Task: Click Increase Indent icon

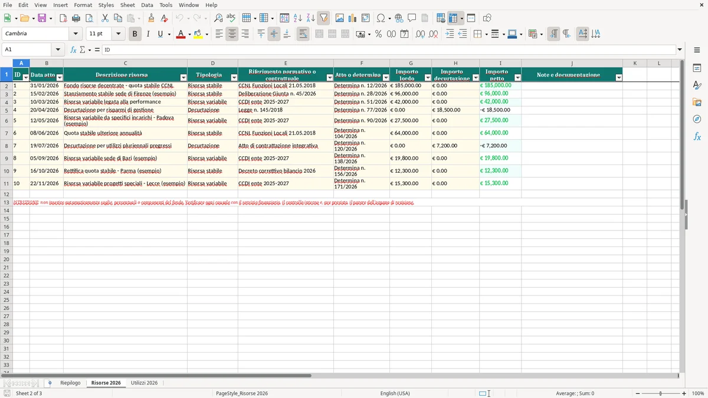Action: point(450,34)
